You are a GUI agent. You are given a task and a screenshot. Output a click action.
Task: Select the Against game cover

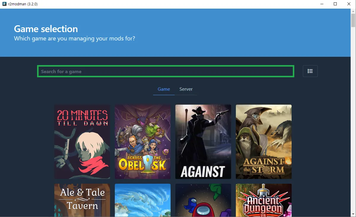pos(203,142)
